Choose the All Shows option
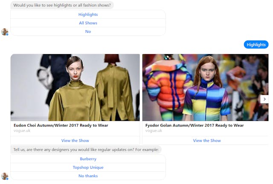273x184 pixels. tap(88, 23)
